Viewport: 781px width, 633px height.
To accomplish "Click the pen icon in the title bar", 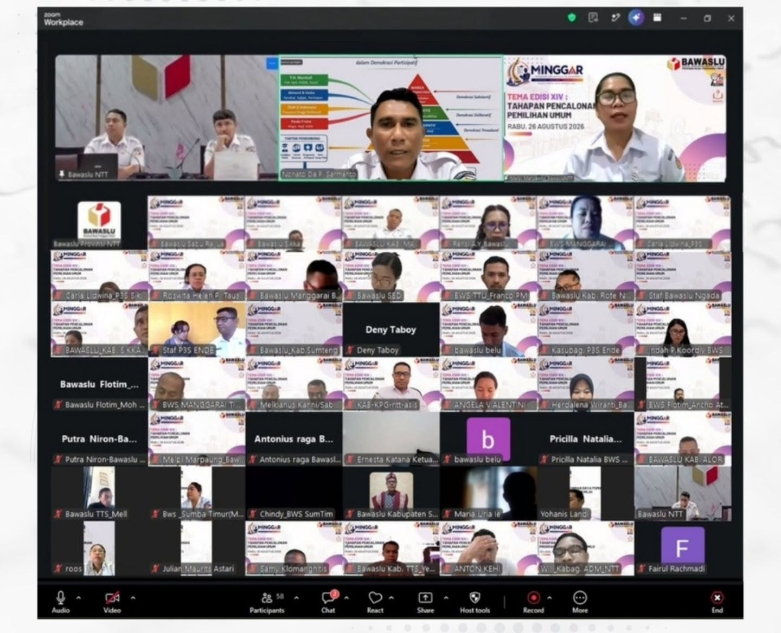I will click(615, 17).
